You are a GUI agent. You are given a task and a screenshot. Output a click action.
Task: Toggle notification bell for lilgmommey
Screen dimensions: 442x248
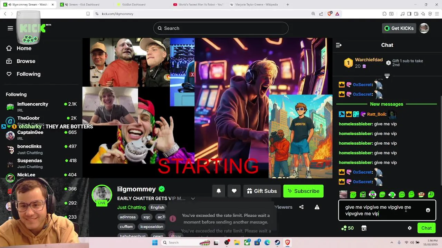tap(219, 191)
